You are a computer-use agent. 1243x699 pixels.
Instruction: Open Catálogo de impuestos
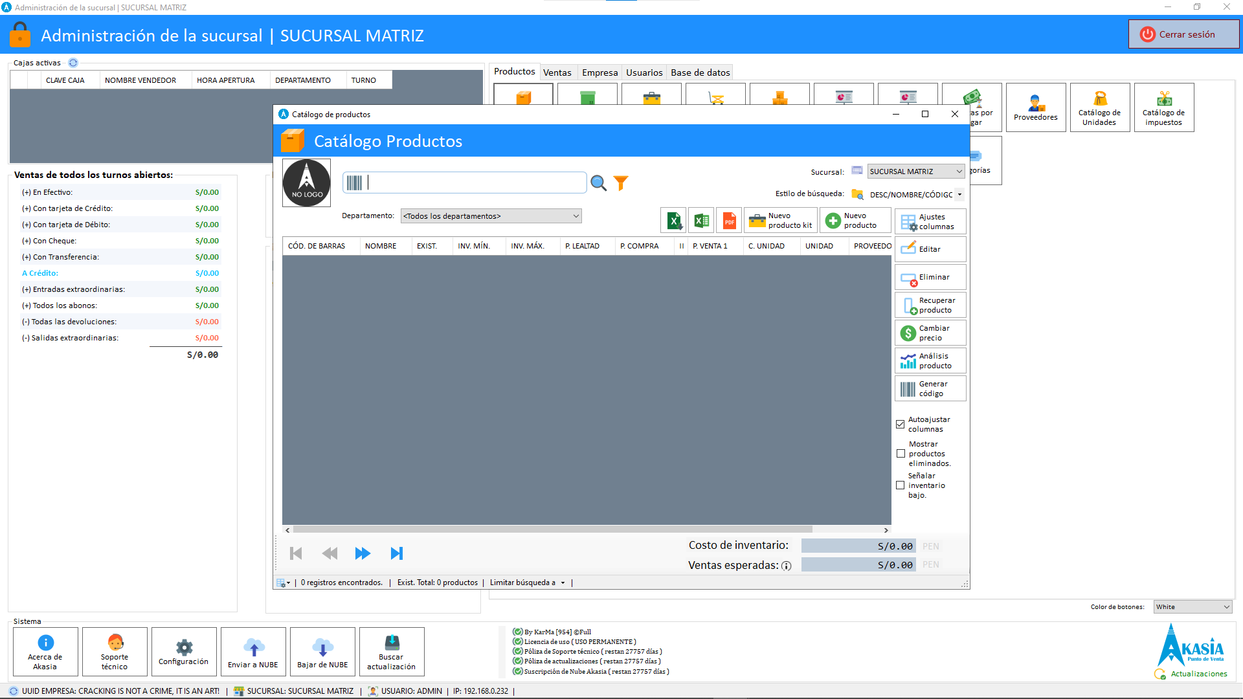[x=1163, y=107]
